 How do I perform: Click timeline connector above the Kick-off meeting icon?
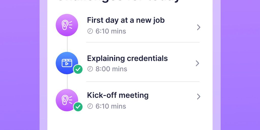[67, 82]
